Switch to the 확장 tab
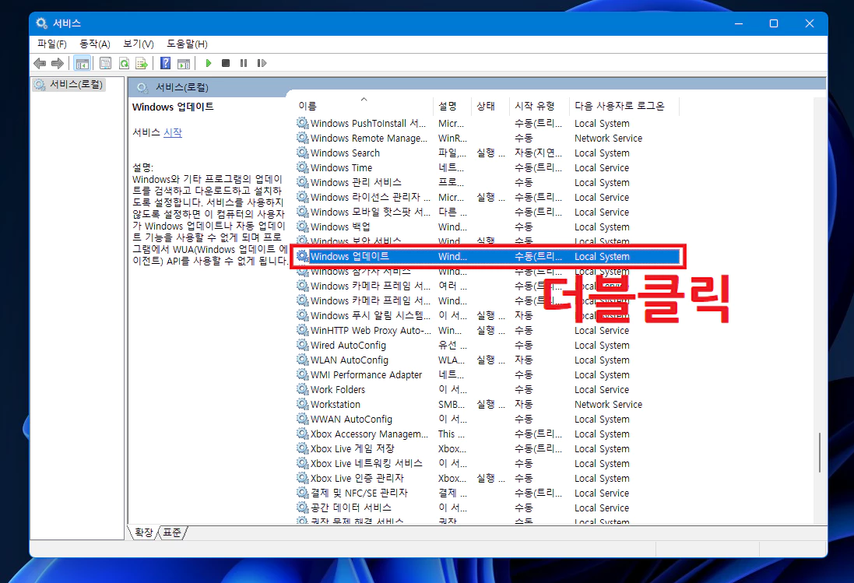 (x=144, y=532)
